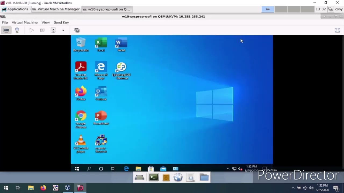
Task: Click the Run virtual machine play button
Action: point(31,30)
